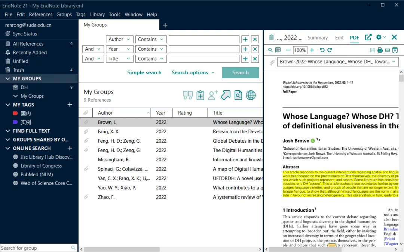Viewport: 404px width, 252px height.
Task: Open Contains dropdown in Author row
Action: click(x=151, y=39)
